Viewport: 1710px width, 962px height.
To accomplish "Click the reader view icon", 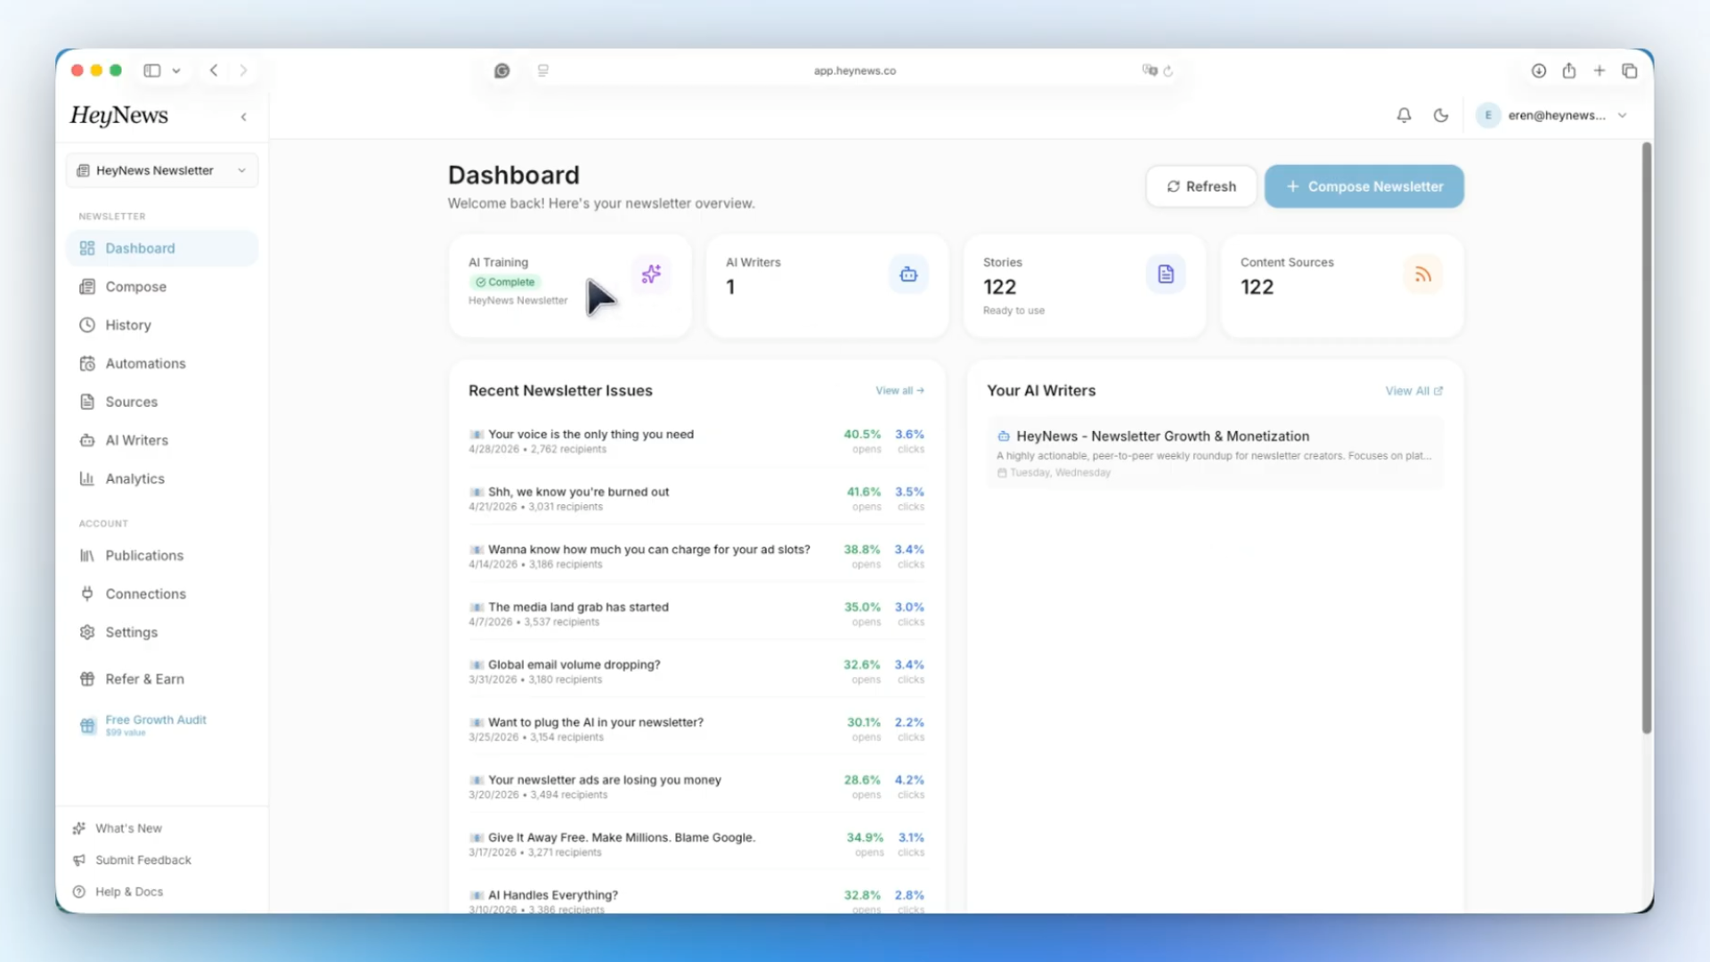I will [542, 70].
